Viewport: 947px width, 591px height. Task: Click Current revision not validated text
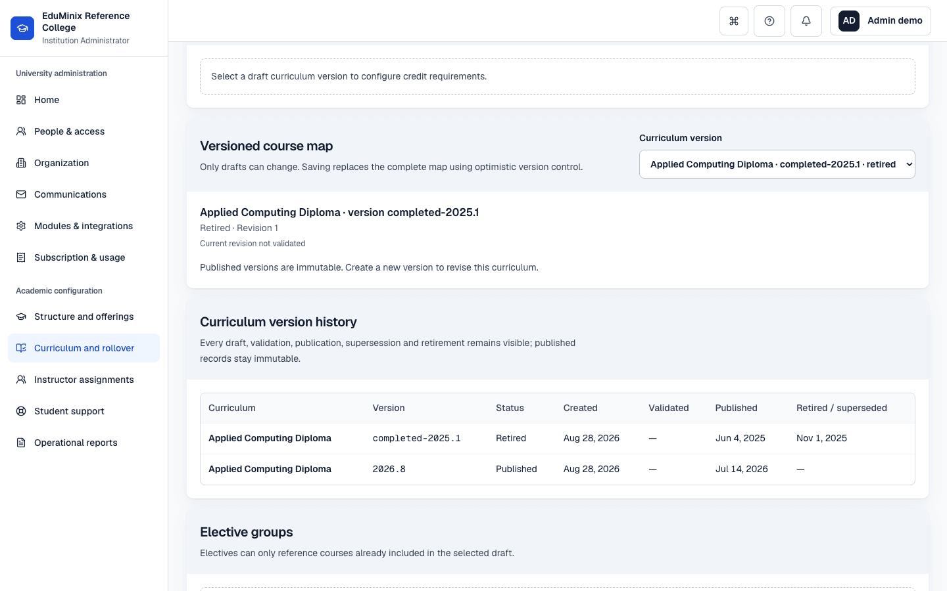(253, 244)
